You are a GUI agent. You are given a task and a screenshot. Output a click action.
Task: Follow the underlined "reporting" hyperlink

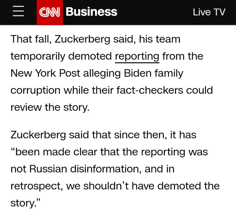[137, 56]
